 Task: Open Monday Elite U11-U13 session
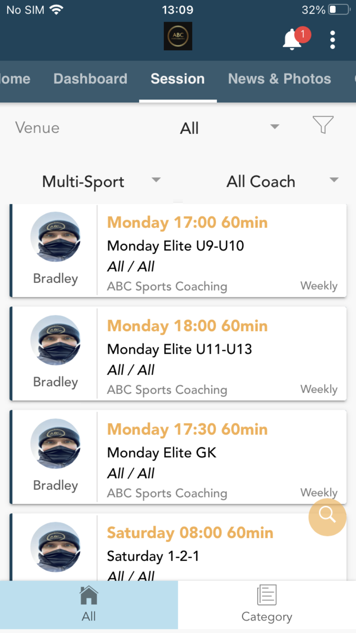[178, 354]
